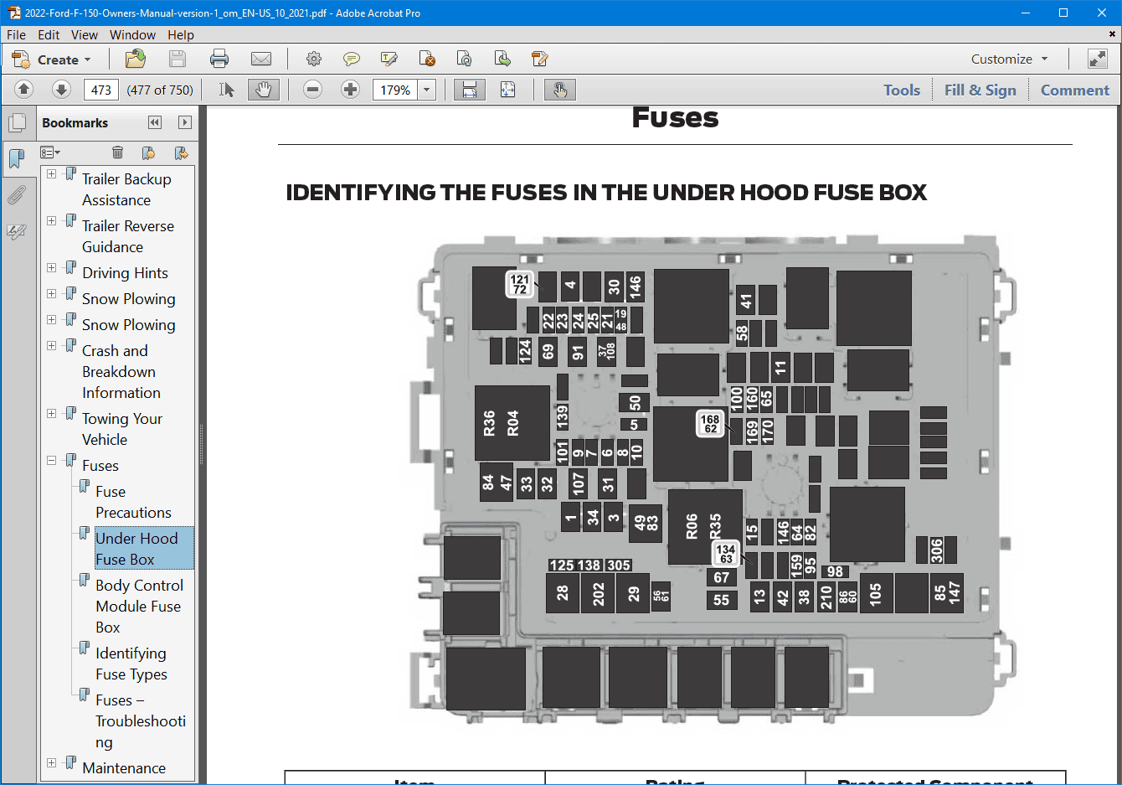Open the Page Thumbnails panel
Screen dimensions: 1122x785
point(18,122)
